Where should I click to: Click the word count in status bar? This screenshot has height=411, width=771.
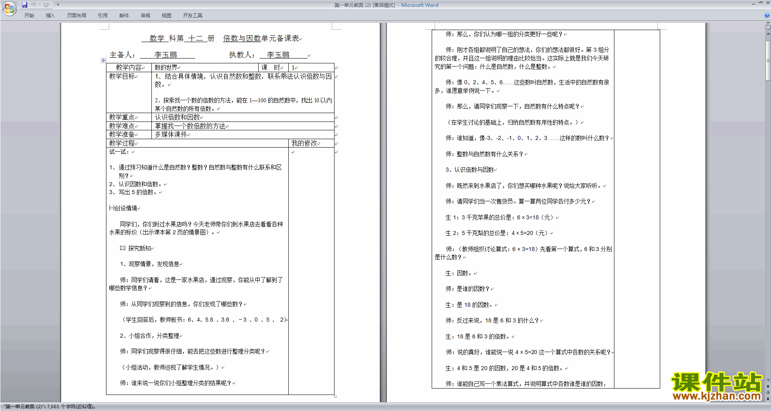(50, 407)
